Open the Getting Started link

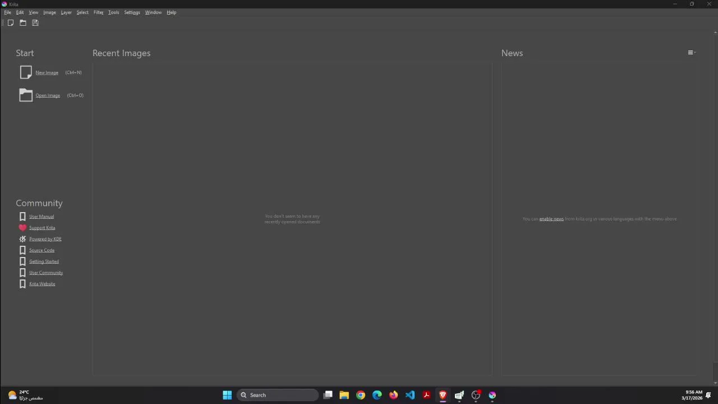click(x=44, y=261)
